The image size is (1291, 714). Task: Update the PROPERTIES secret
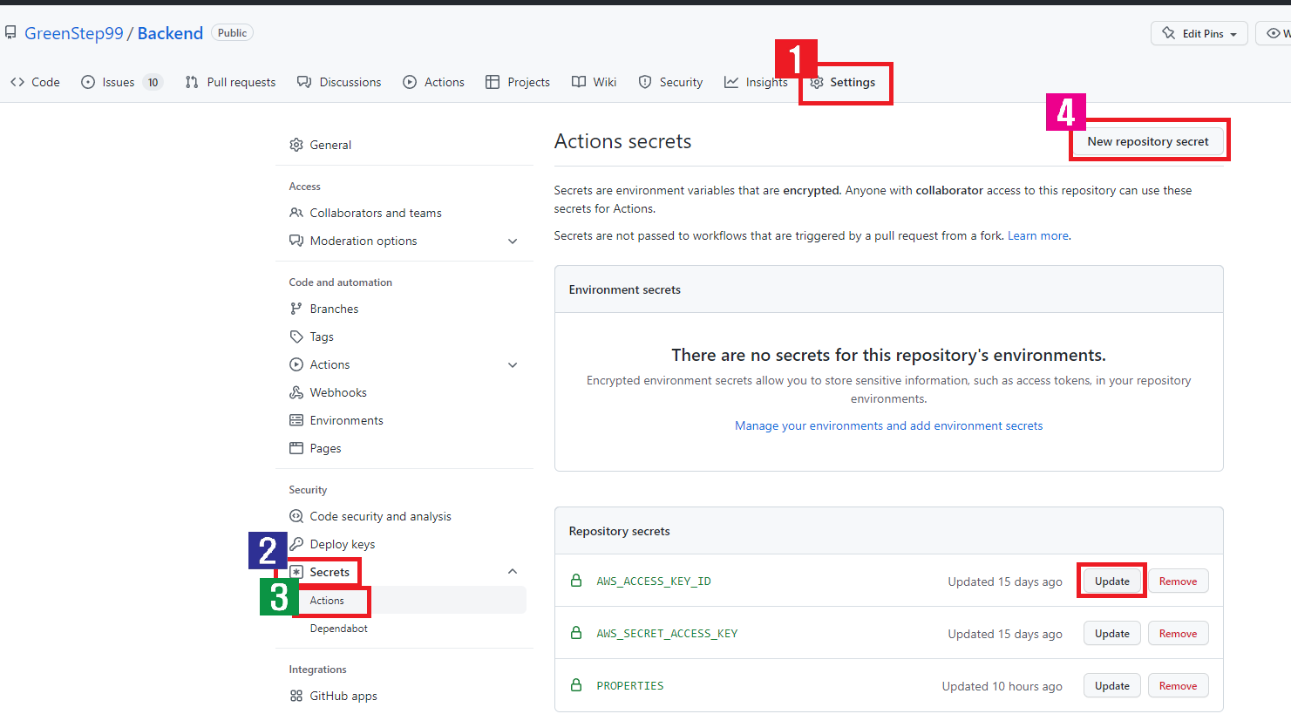click(x=1112, y=686)
